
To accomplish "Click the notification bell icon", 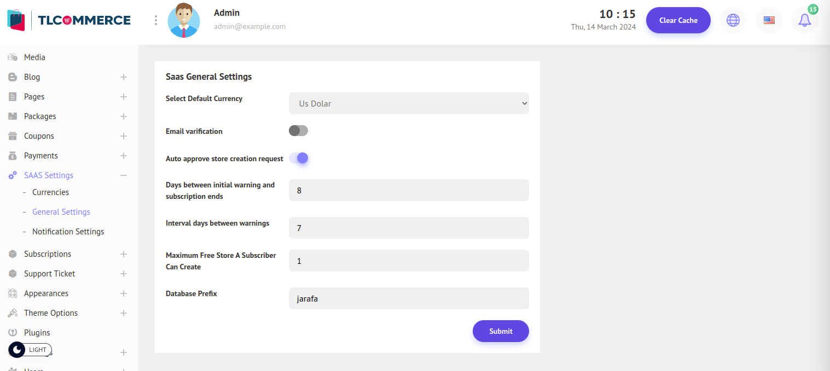I will tap(804, 21).
